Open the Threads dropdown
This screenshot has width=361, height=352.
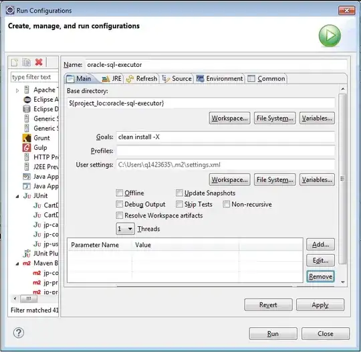click(x=125, y=229)
